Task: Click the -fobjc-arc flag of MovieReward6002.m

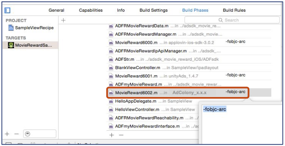Action: click(235, 92)
